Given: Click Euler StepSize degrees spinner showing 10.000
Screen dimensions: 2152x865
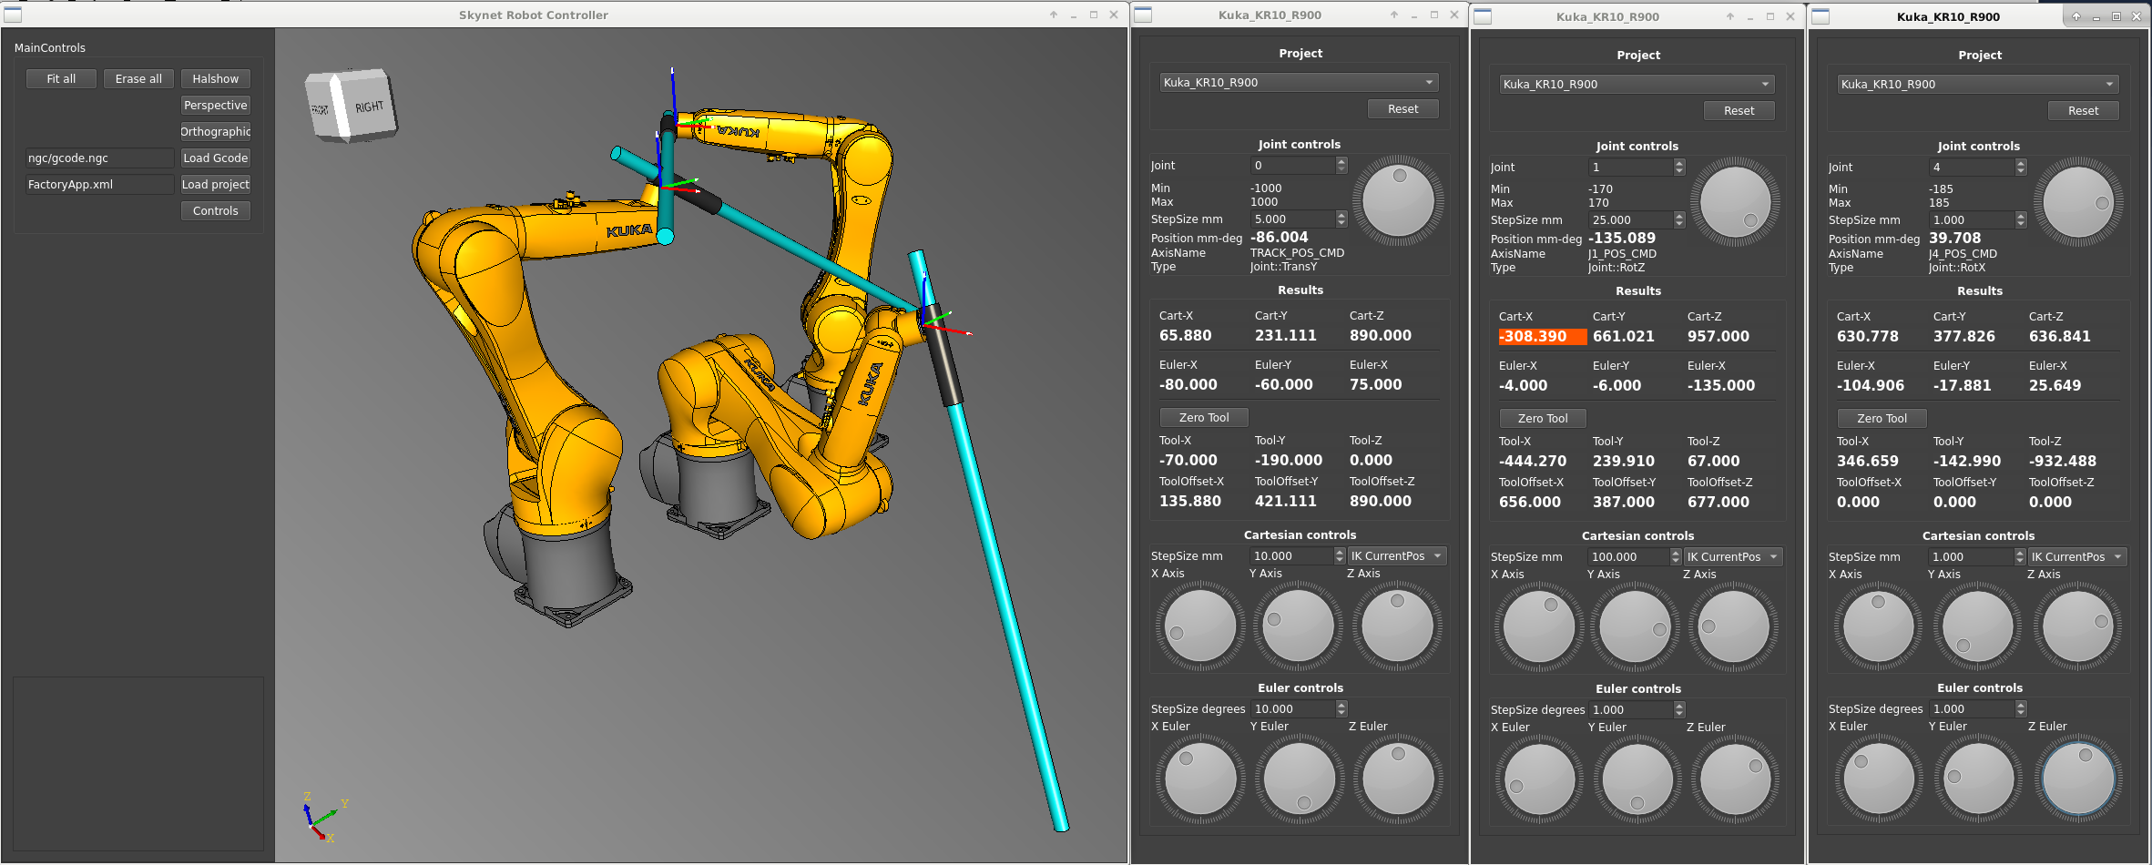Looking at the screenshot, I should 1298,709.
